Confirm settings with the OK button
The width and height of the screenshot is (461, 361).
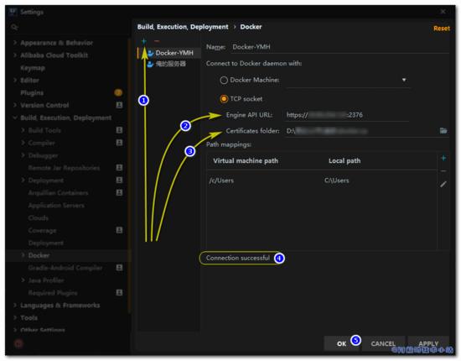341,343
